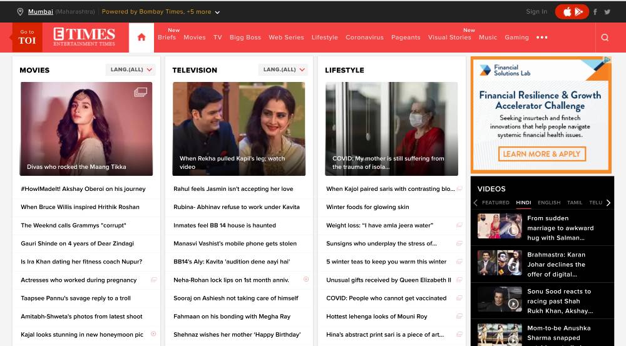Viewport: 626px width, 346px height.
Task: Switch to the HINDI videos tab
Action: coord(523,203)
